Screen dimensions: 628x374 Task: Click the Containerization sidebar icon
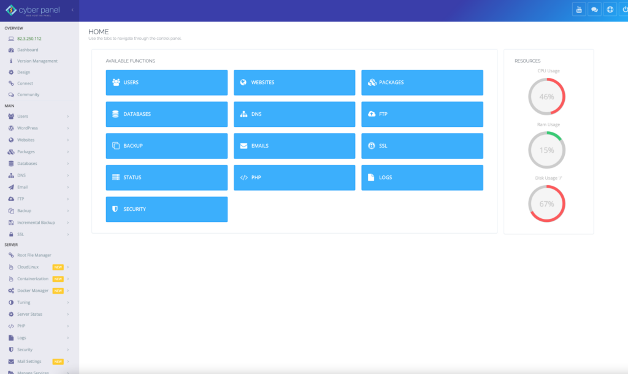[11, 279]
